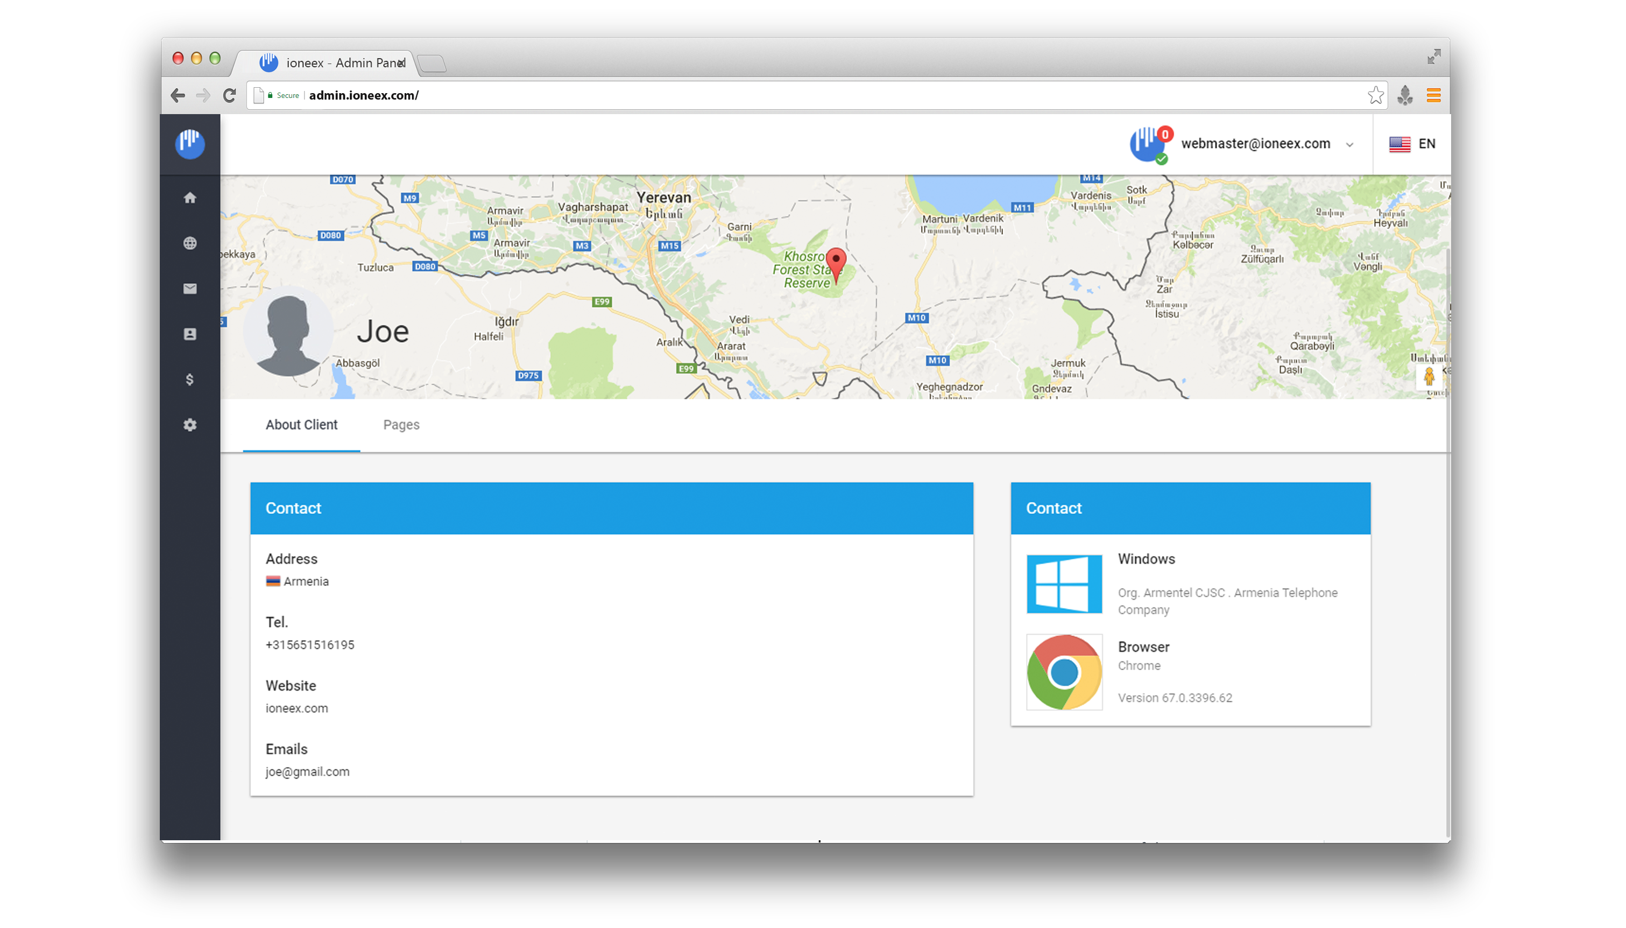Click the joe@gmail.com email link
The width and height of the screenshot is (1626, 928).
point(308,772)
